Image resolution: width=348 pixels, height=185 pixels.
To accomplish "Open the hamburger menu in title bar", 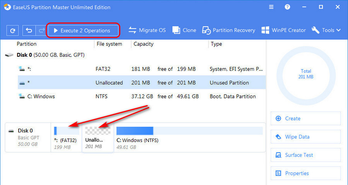I will (x=271, y=7).
